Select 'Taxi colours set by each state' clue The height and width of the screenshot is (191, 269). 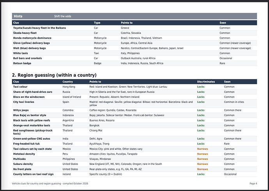(32, 149)
